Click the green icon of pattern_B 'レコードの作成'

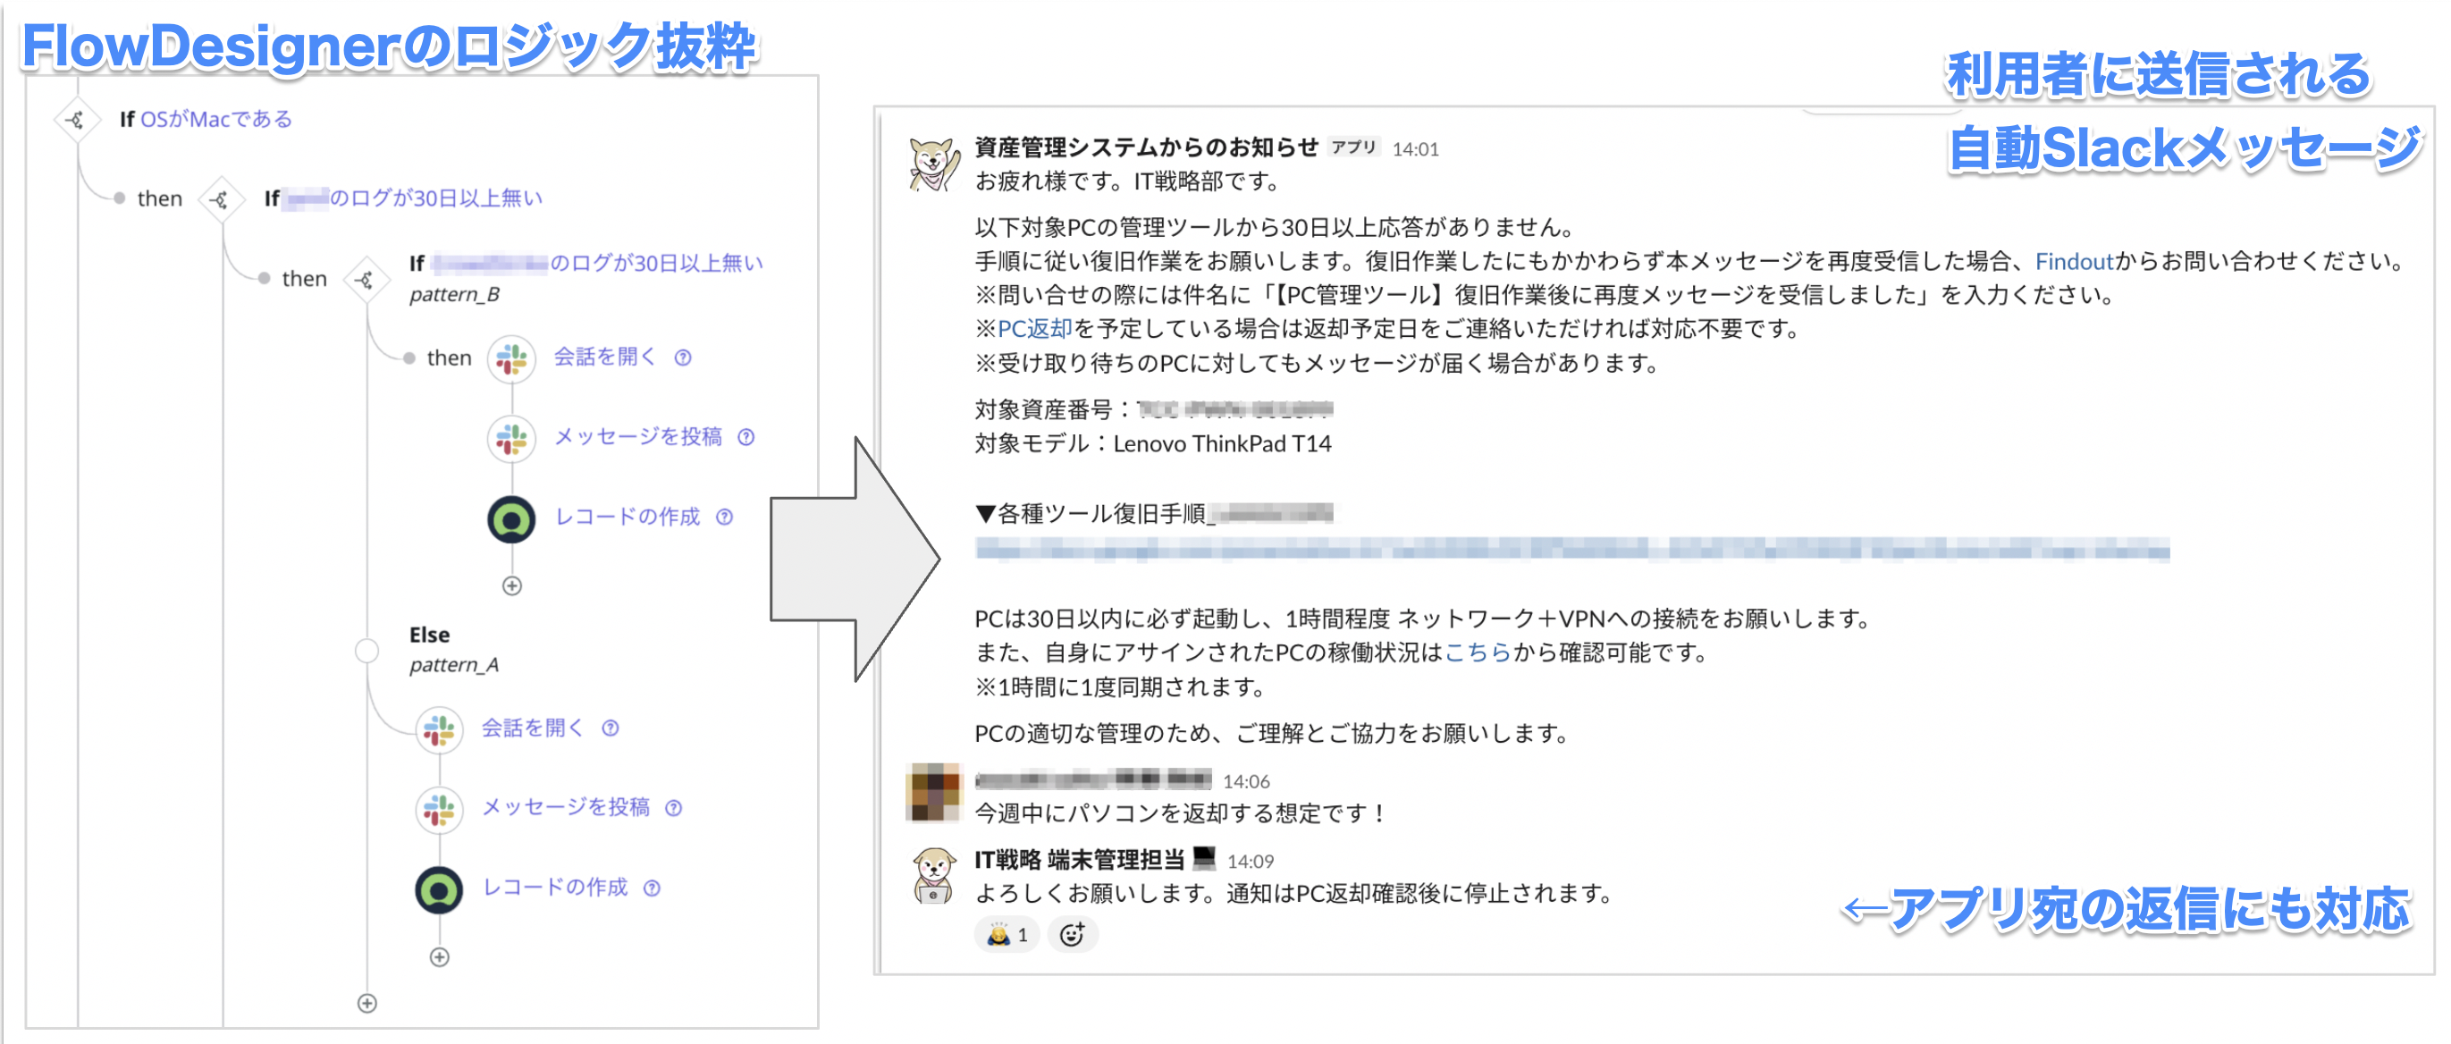click(512, 518)
